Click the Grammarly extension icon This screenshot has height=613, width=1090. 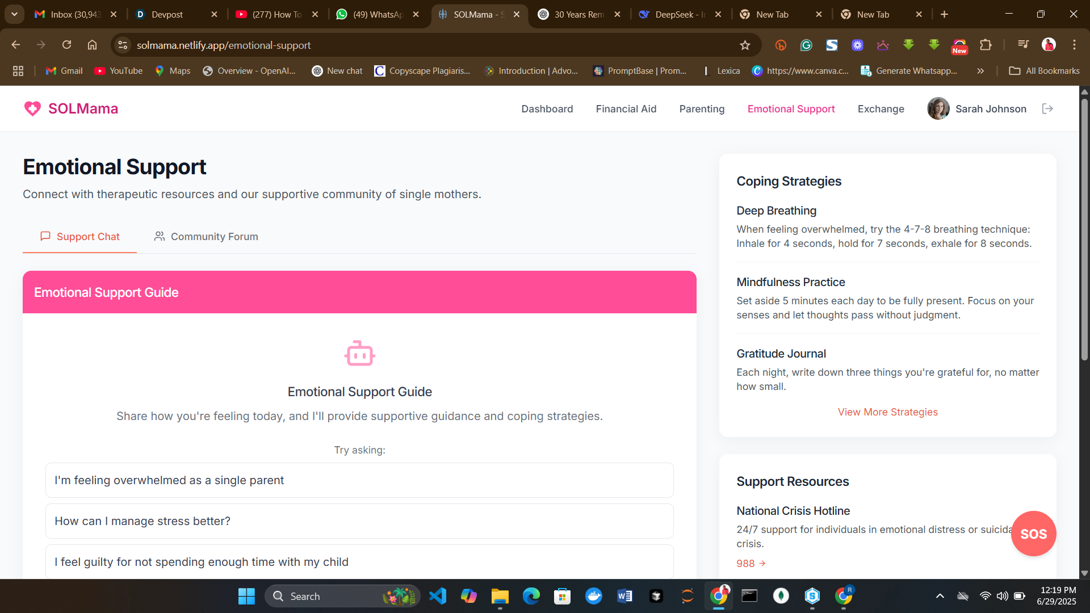coord(806,45)
